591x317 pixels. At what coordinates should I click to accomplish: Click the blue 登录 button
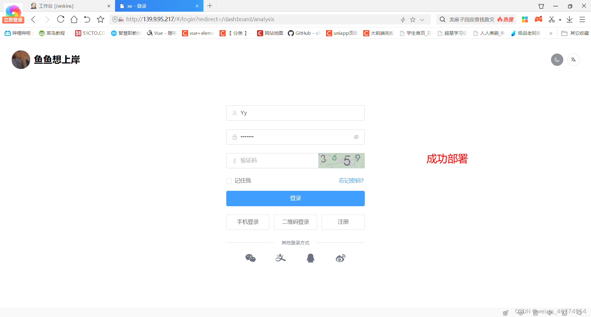(295, 199)
